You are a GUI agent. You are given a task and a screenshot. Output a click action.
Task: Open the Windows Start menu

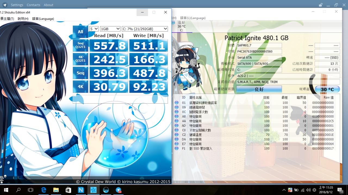[x=6, y=190]
